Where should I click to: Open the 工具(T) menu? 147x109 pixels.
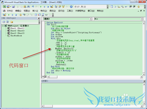click(x=70, y=11)
